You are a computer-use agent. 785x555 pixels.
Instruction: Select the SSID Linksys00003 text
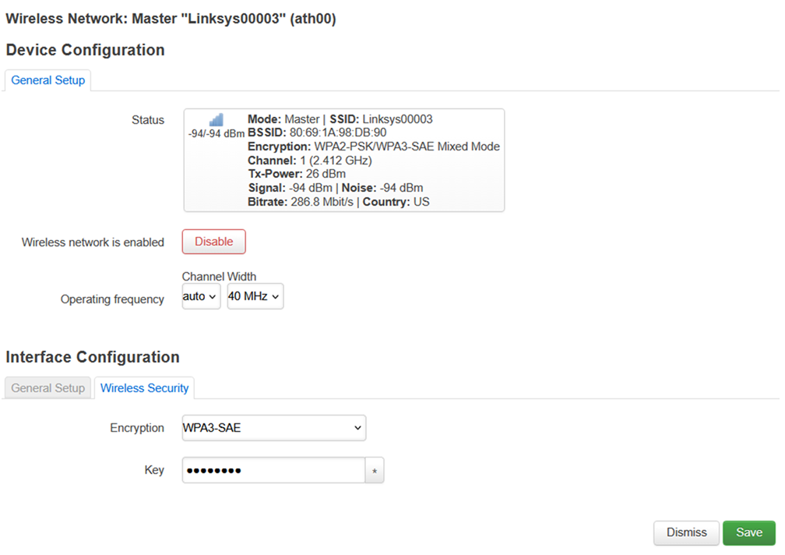[x=381, y=119]
